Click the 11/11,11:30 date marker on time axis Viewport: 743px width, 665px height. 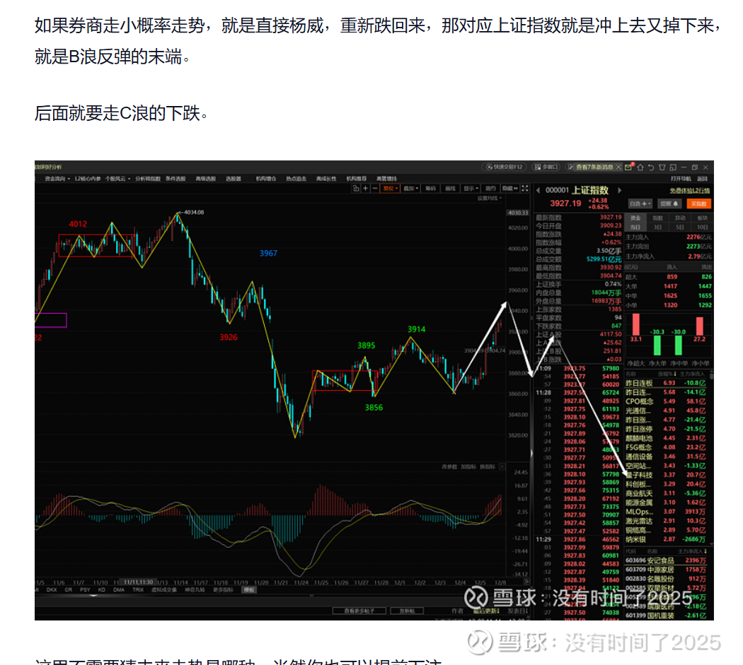coord(138,582)
